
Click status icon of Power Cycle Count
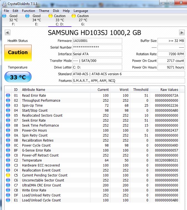point(8,145)
